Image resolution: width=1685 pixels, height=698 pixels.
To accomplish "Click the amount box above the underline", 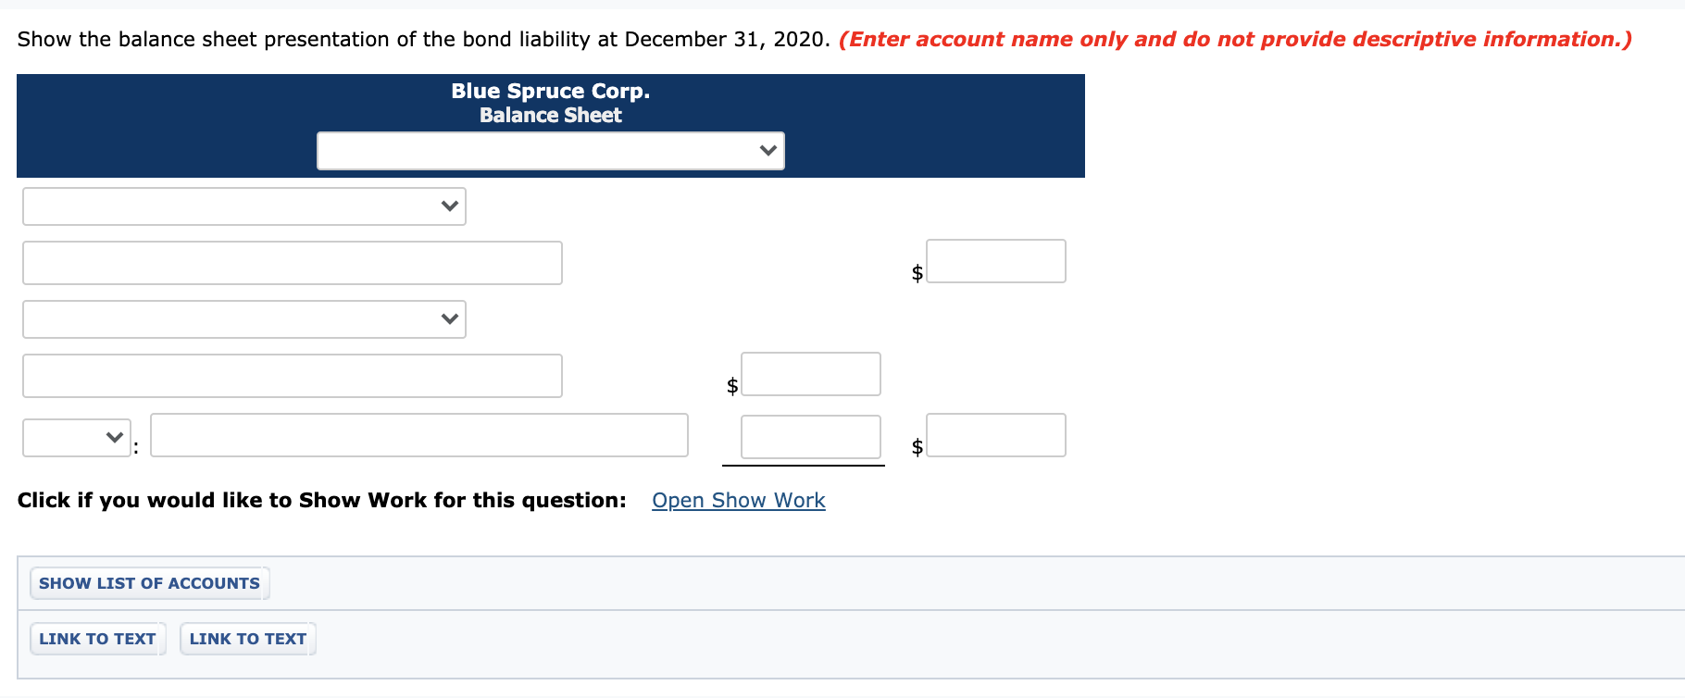I will [809, 434].
